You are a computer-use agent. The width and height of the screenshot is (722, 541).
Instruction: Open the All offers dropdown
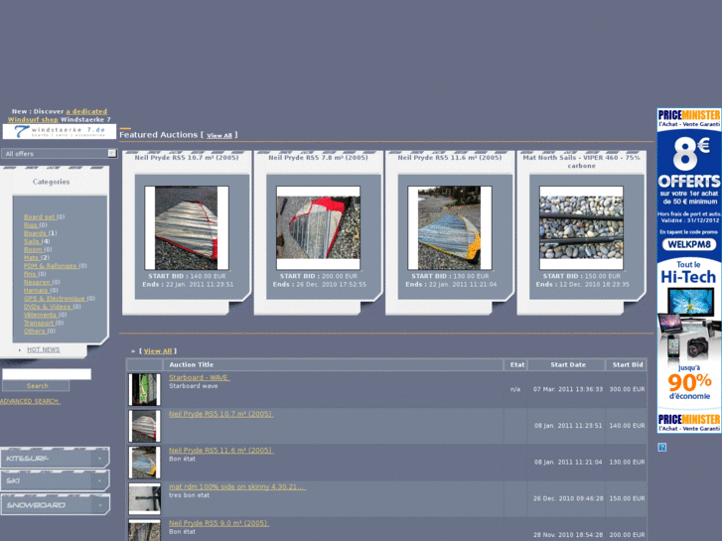[60, 154]
